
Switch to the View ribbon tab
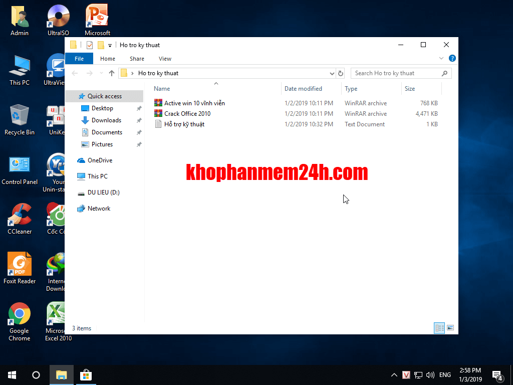click(165, 59)
